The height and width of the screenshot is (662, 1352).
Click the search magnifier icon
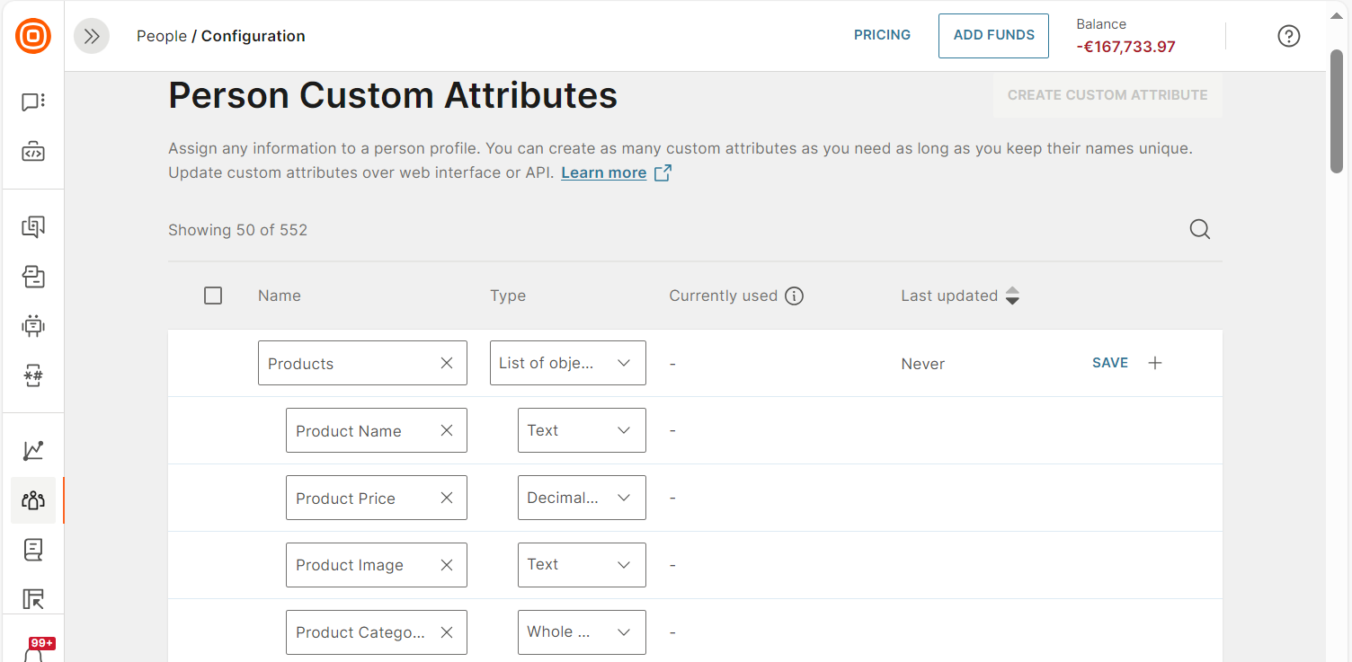(1199, 230)
